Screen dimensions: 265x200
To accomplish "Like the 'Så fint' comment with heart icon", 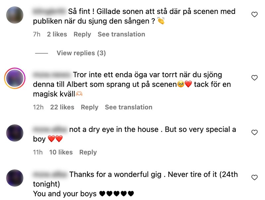I will click(x=254, y=15).
